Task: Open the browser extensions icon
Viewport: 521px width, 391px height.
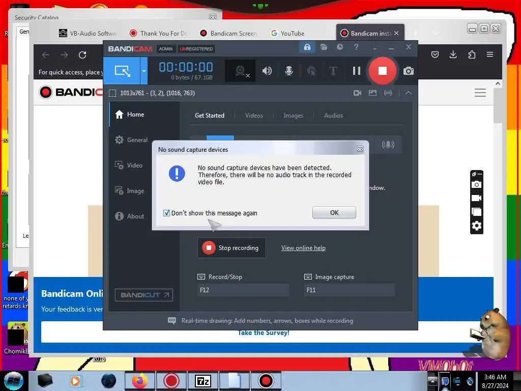Action: 472,54
